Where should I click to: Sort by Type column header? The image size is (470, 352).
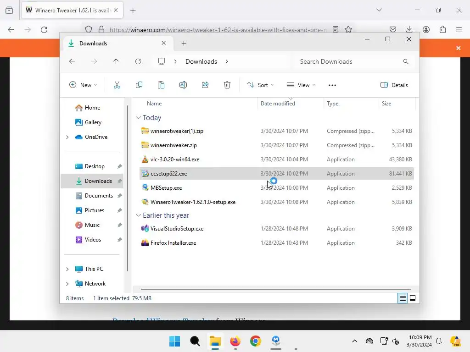(x=332, y=104)
